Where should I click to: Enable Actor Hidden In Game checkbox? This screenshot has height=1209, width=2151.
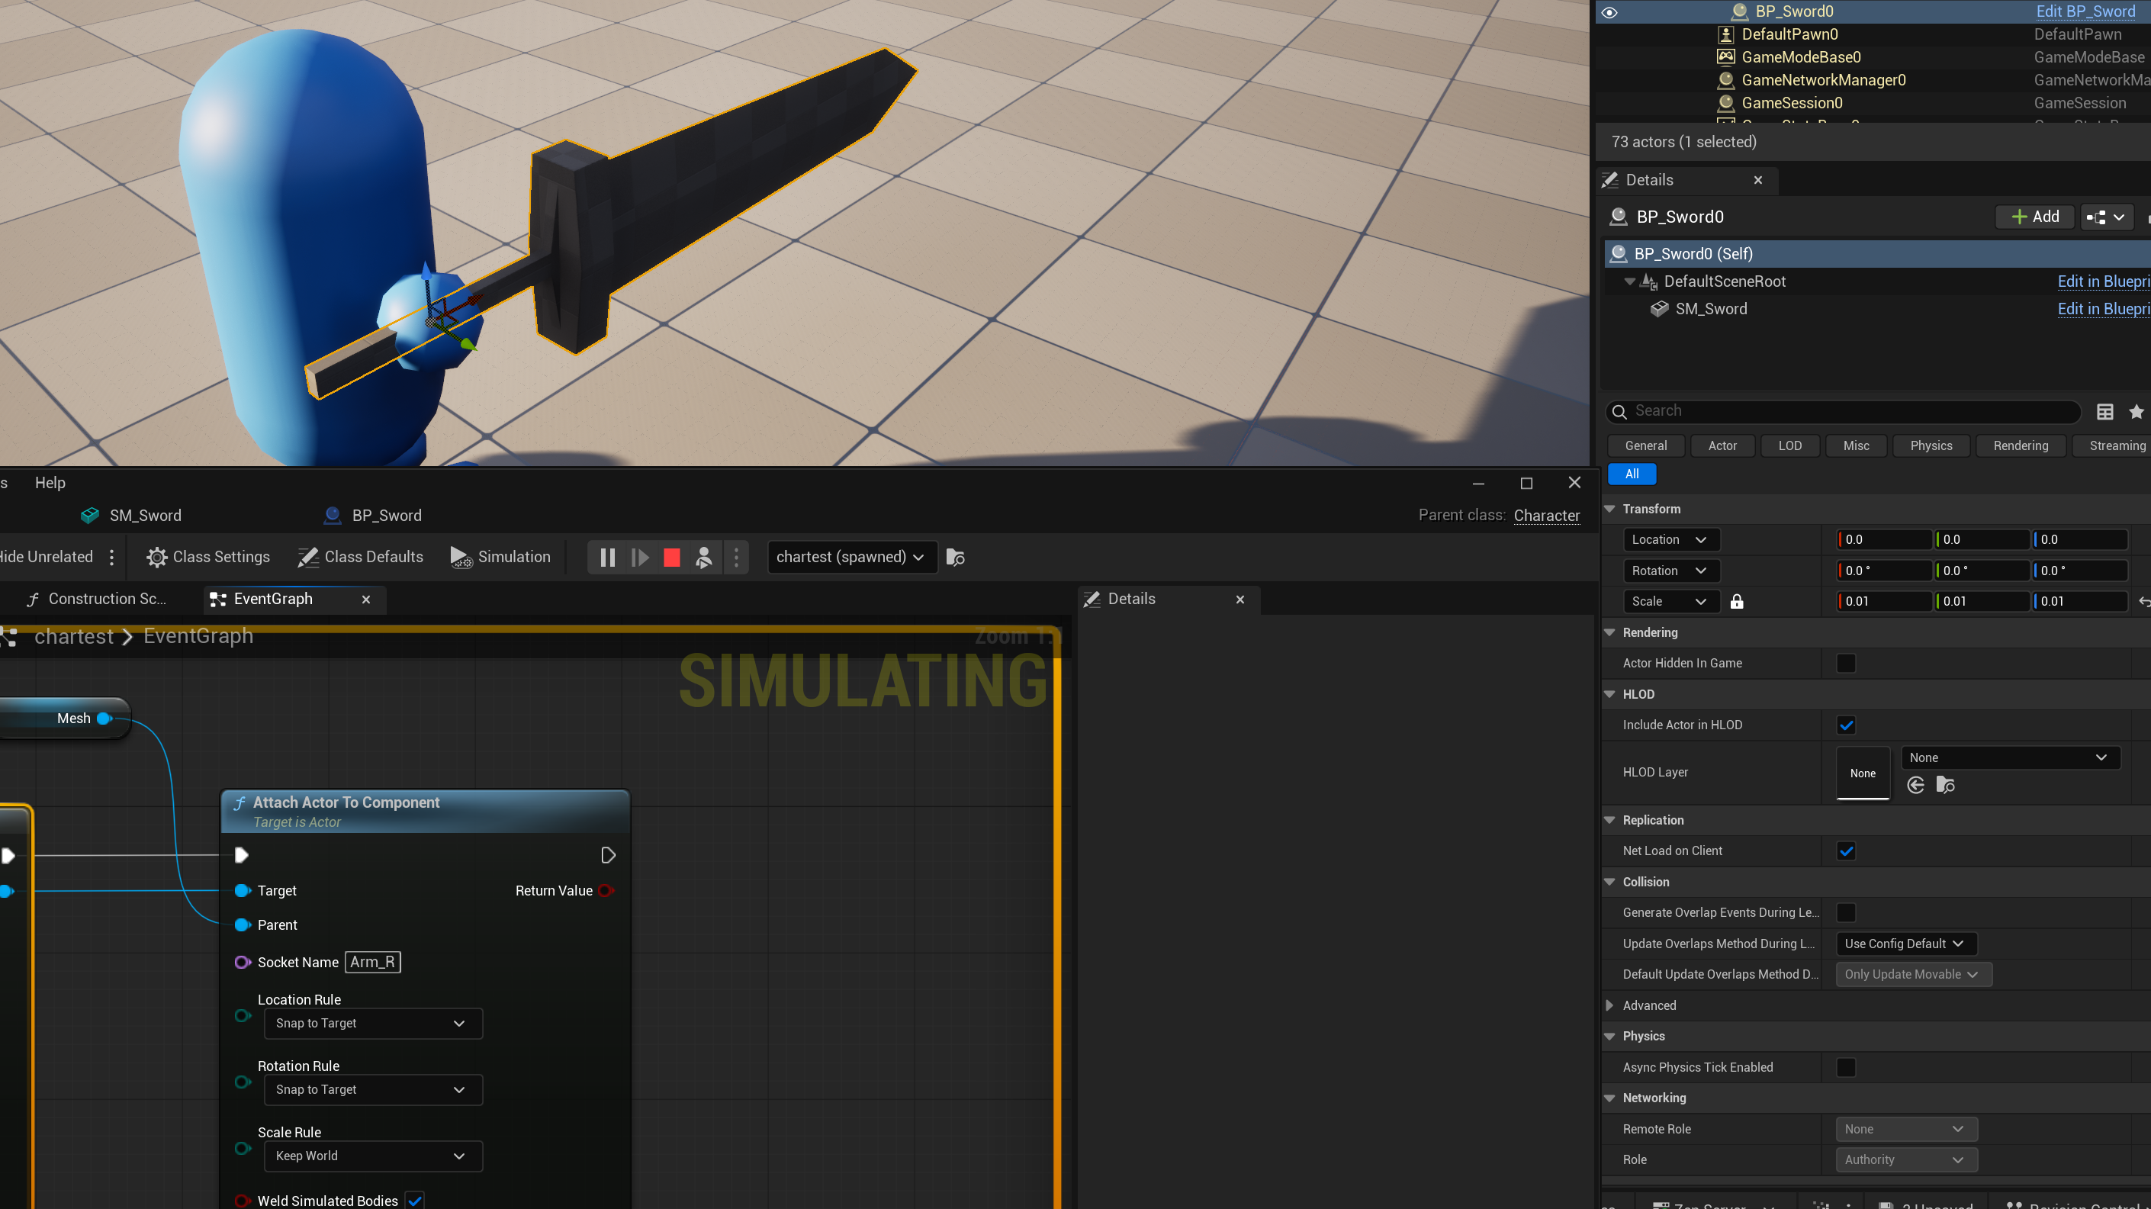(x=1845, y=663)
